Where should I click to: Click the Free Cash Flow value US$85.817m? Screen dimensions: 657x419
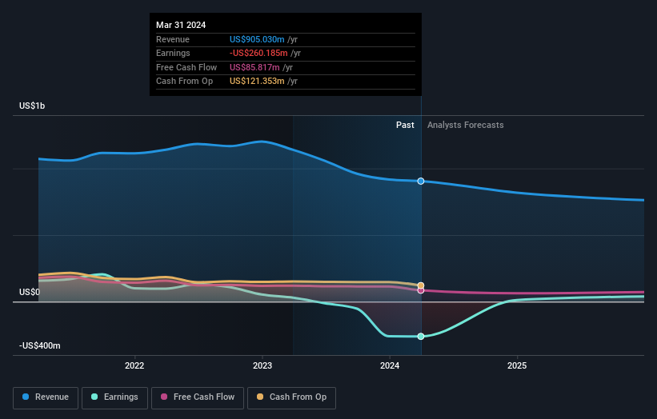click(254, 67)
